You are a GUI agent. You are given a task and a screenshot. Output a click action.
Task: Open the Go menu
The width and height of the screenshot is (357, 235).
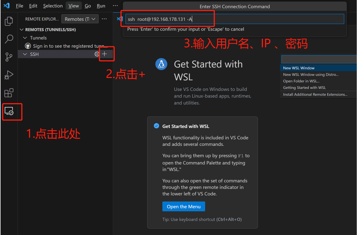[88, 6]
